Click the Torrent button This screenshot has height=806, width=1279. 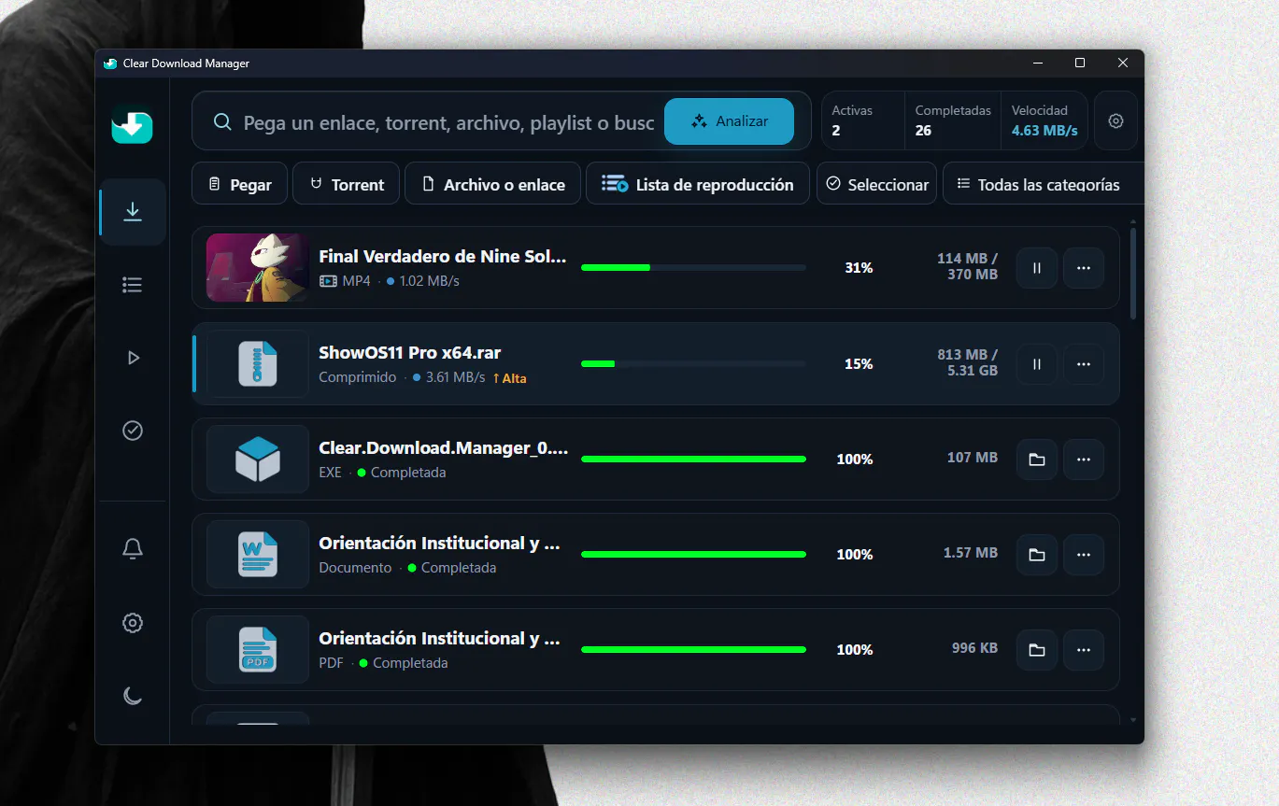click(x=347, y=184)
